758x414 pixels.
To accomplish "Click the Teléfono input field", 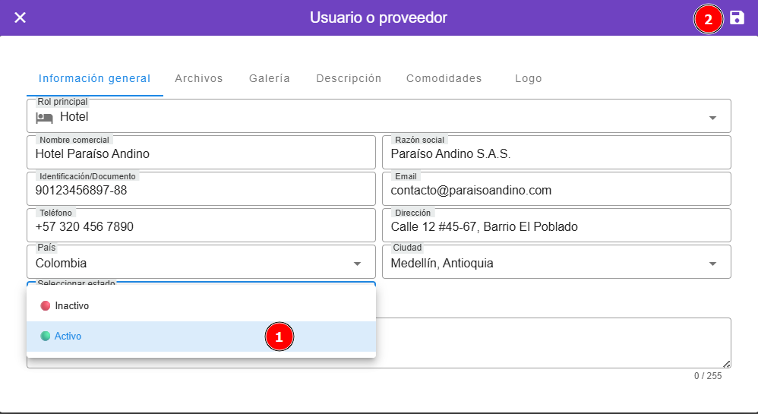I will tap(201, 227).
